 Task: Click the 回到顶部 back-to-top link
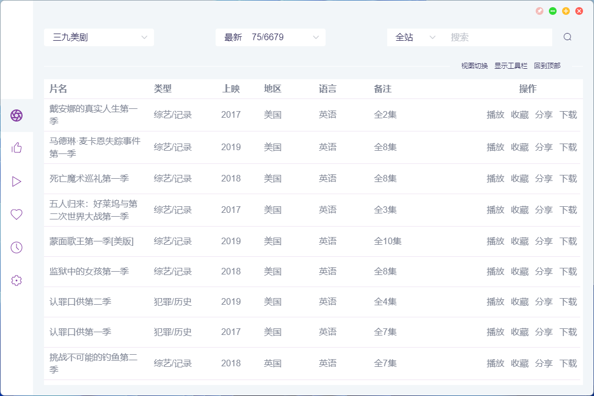pyautogui.click(x=547, y=65)
